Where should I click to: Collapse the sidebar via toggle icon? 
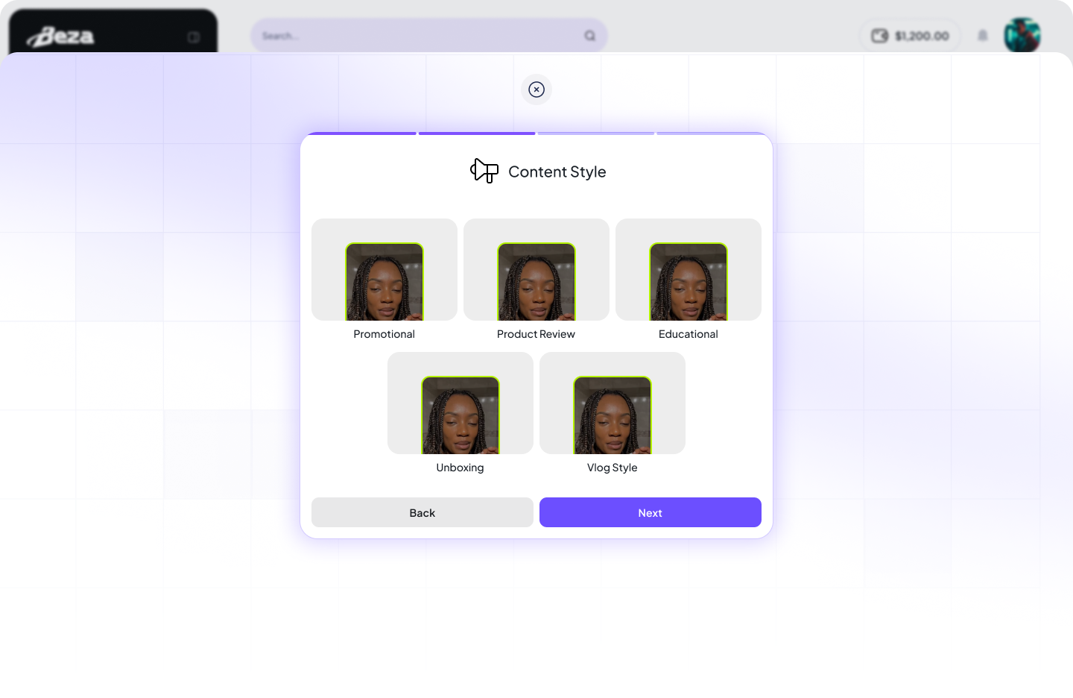194,37
